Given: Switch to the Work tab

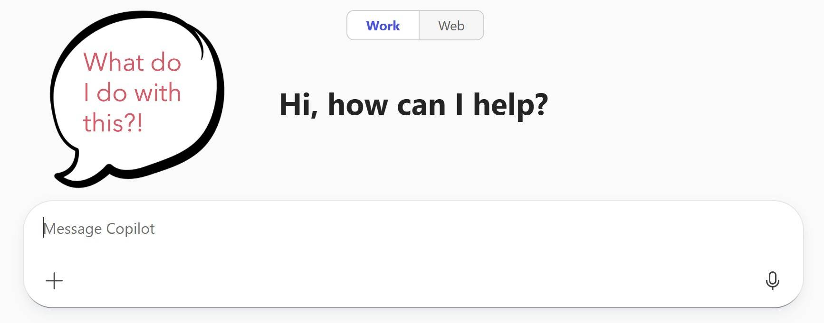Looking at the screenshot, I should click(383, 26).
